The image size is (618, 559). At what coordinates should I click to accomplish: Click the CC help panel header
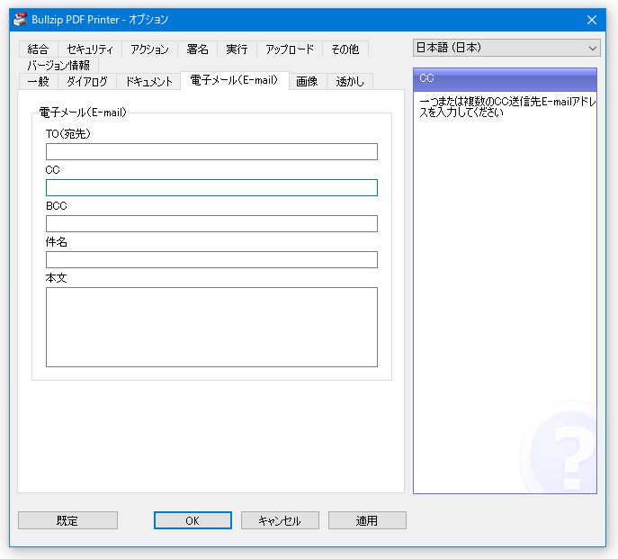(x=505, y=79)
